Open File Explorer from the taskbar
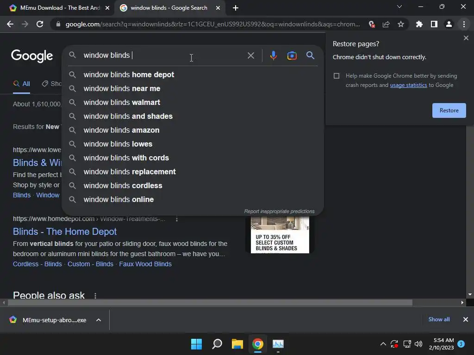The width and height of the screenshot is (474, 355). 237,344
